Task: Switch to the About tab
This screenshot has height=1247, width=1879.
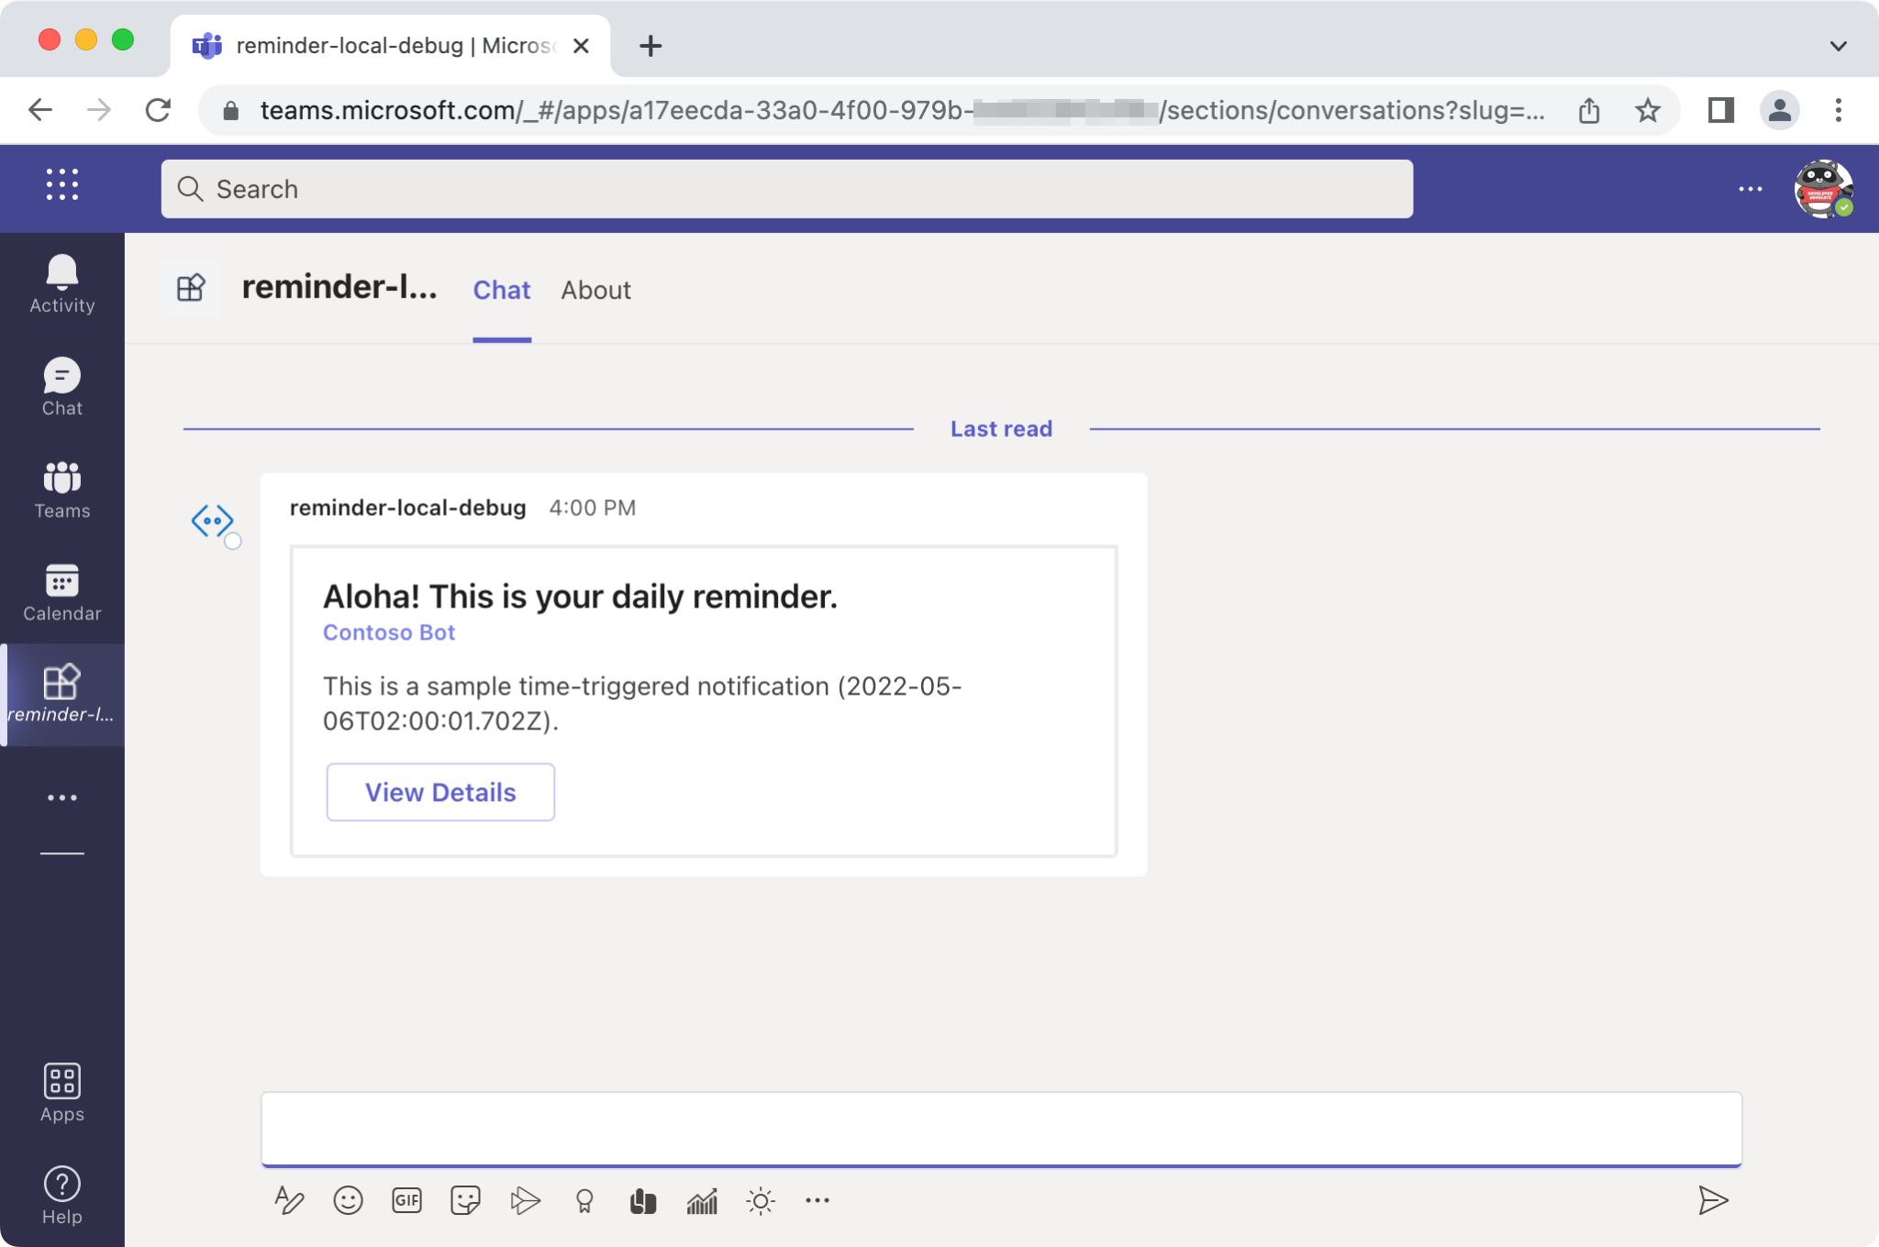Action: 595,290
